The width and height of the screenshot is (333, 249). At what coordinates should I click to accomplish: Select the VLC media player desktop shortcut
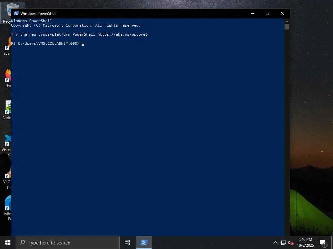coord(7,178)
